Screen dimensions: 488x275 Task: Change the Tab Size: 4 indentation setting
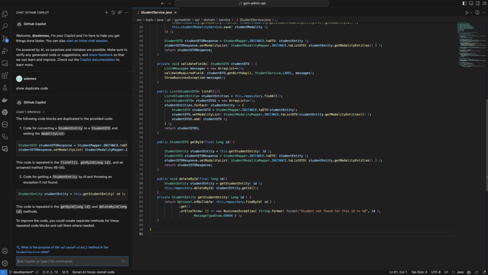(x=419, y=272)
